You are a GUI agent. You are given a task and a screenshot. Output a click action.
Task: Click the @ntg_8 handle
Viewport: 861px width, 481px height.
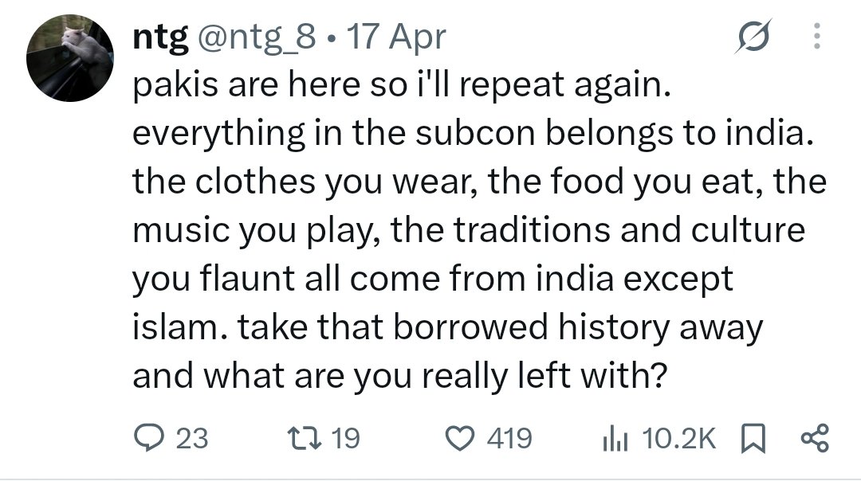click(257, 37)
